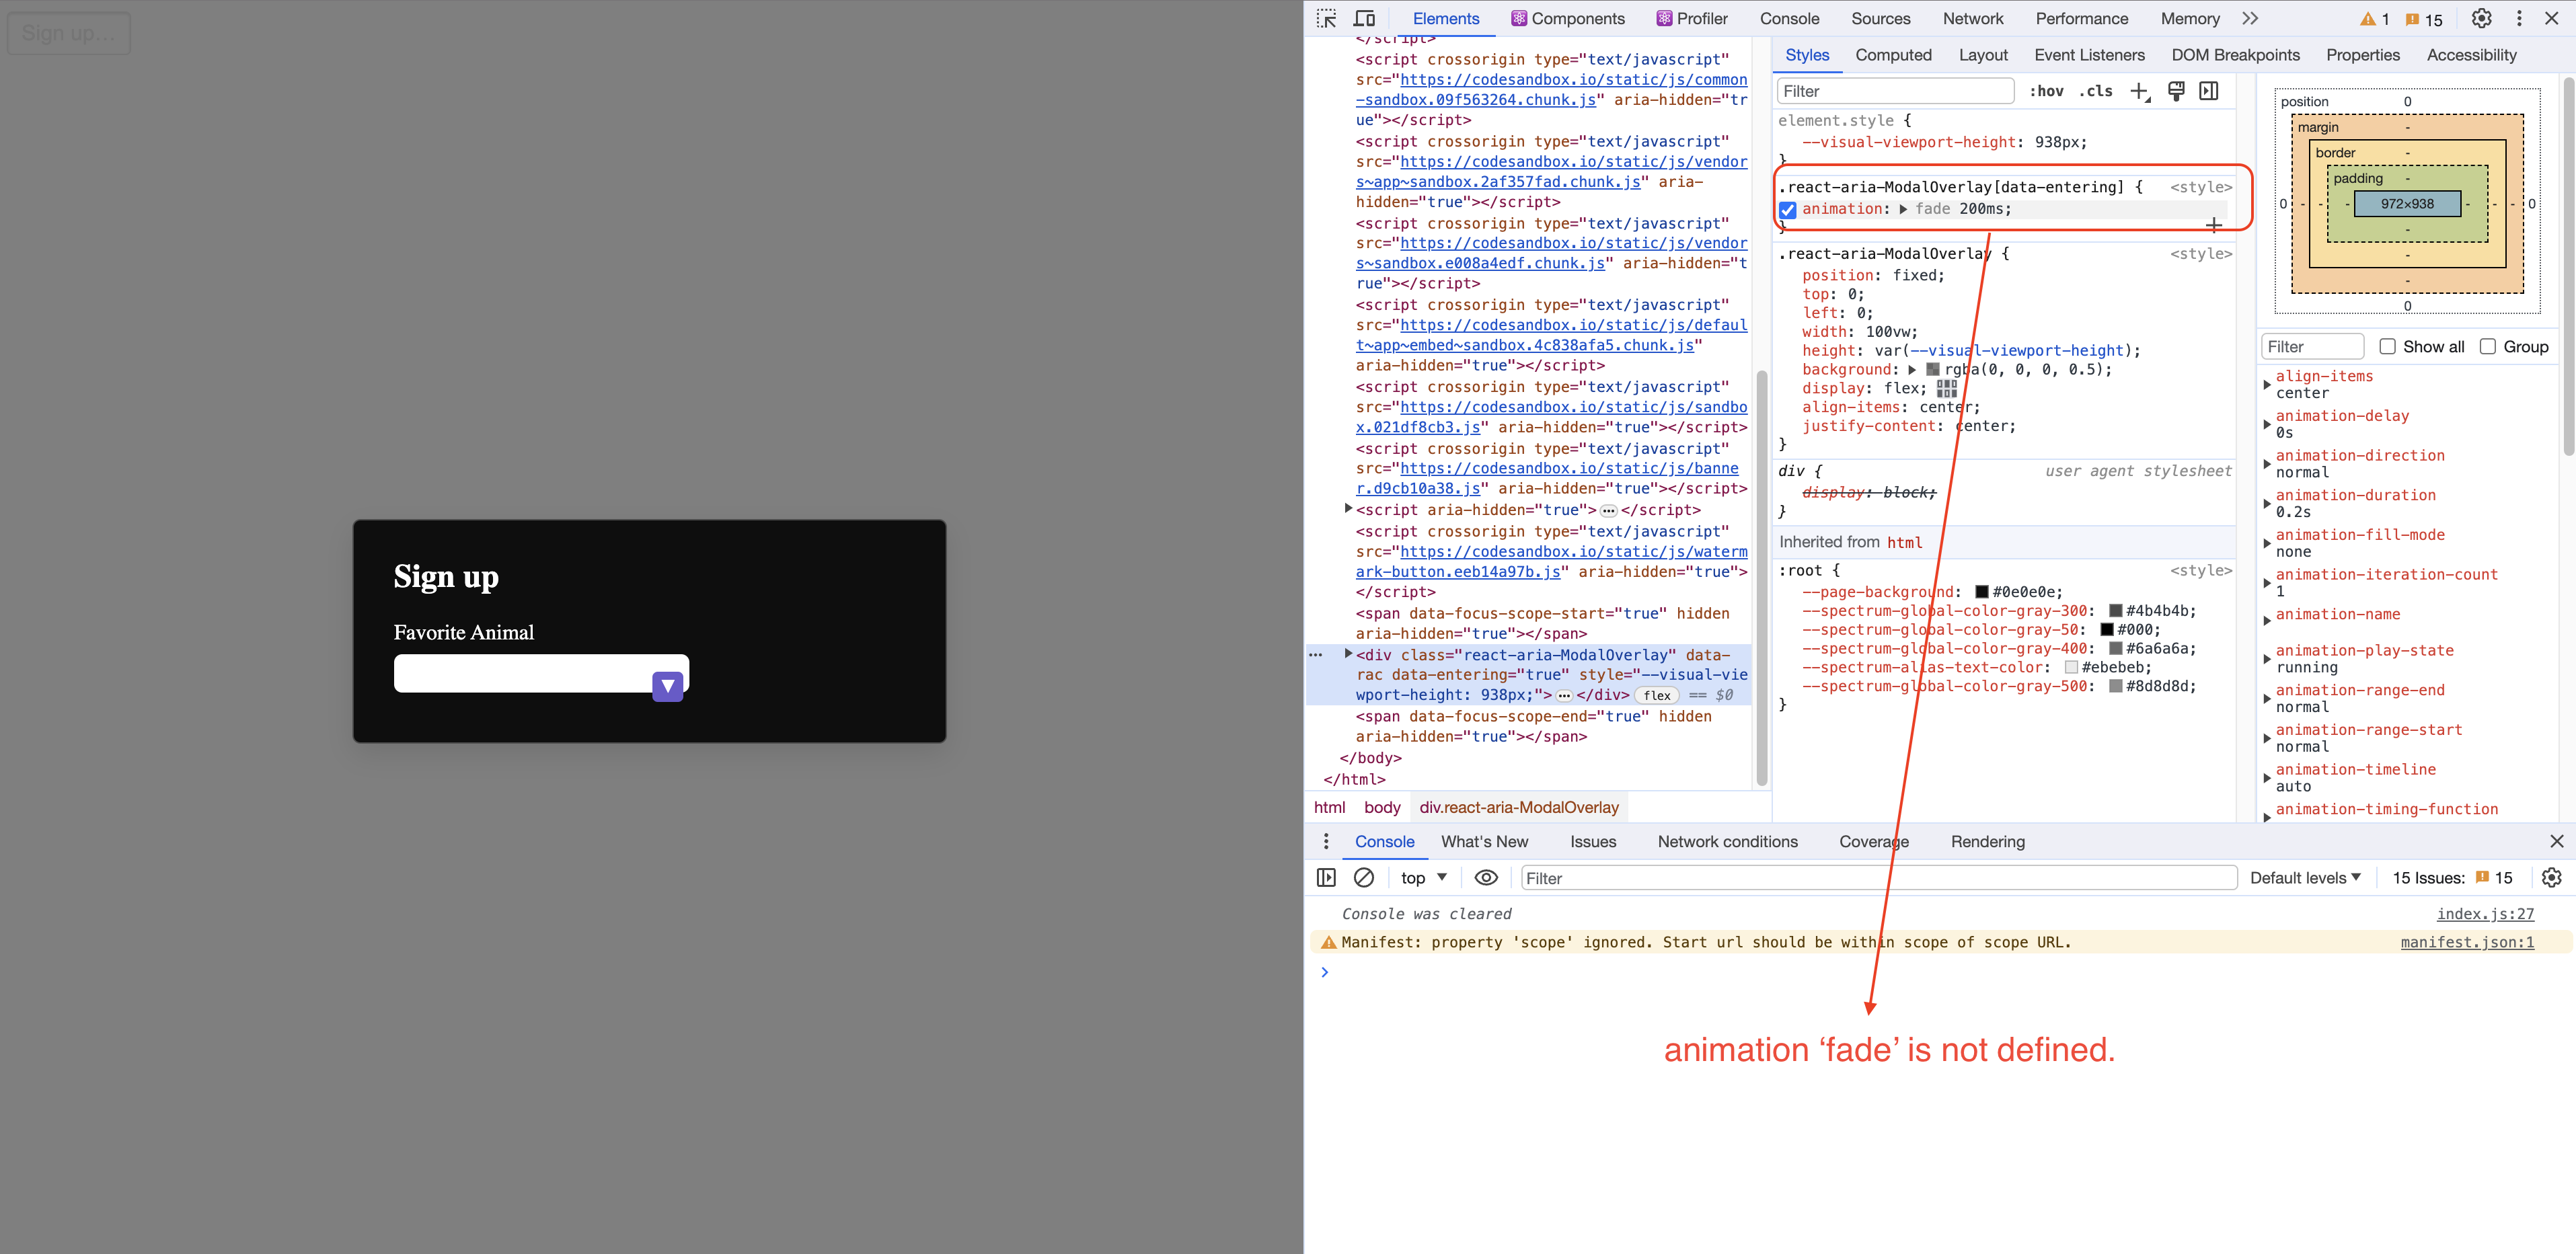Click the --page-background color swatch

(x=1981, y=592)
